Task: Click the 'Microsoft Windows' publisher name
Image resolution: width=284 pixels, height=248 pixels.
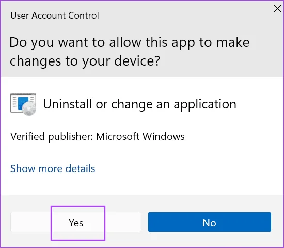Action: (140, 136)
